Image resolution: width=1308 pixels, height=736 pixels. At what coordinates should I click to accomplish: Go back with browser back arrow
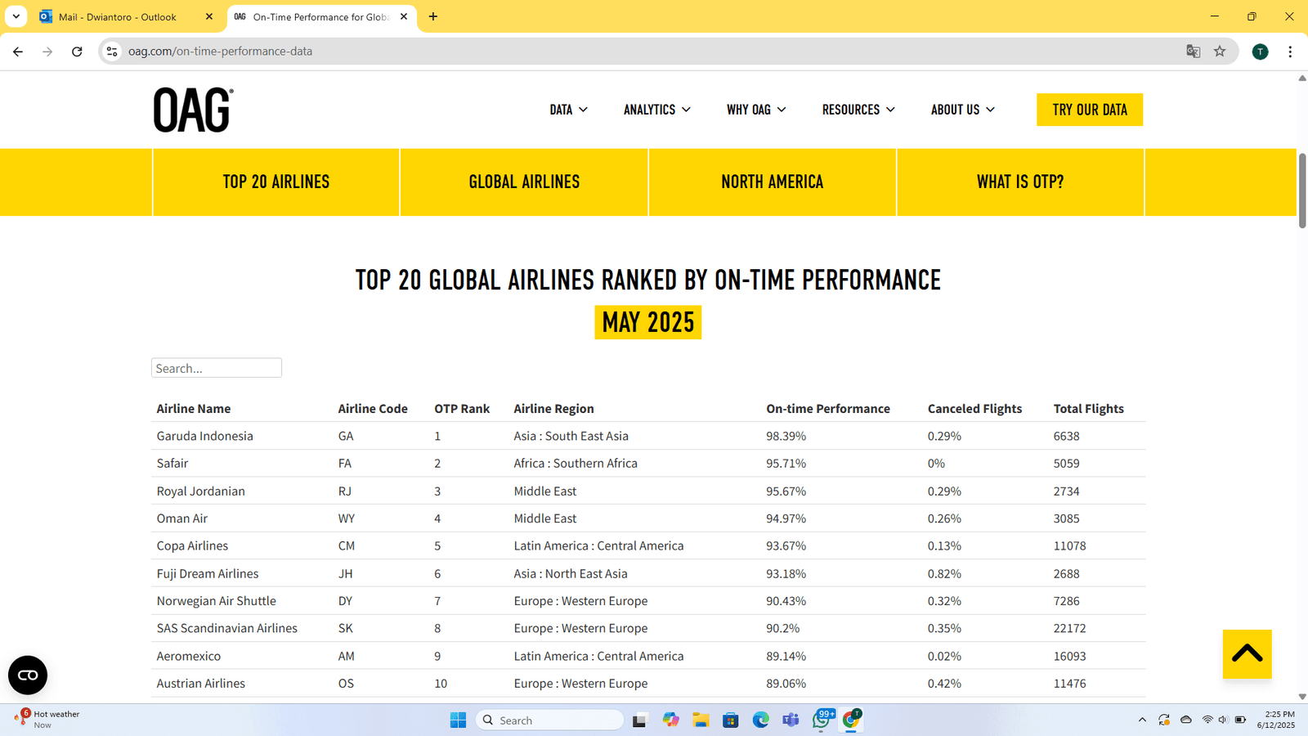tap(18, 52)
